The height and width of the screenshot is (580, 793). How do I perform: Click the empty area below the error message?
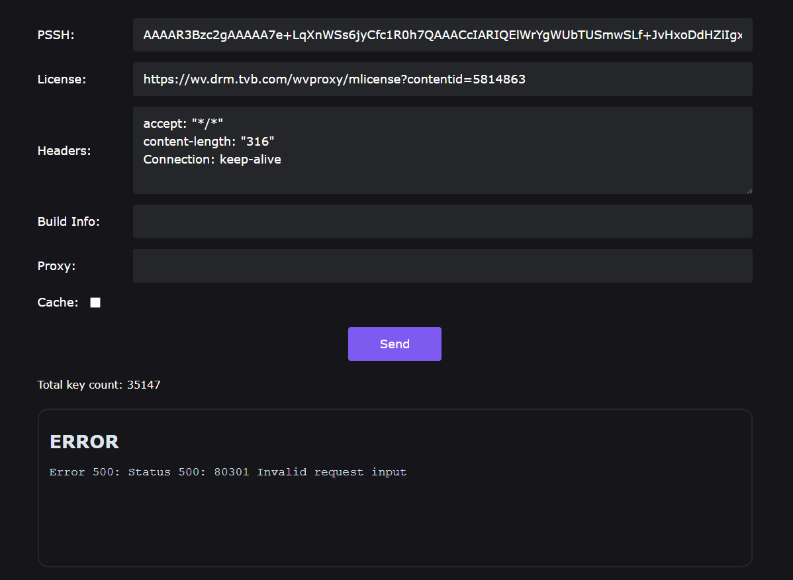click(395, 523)
